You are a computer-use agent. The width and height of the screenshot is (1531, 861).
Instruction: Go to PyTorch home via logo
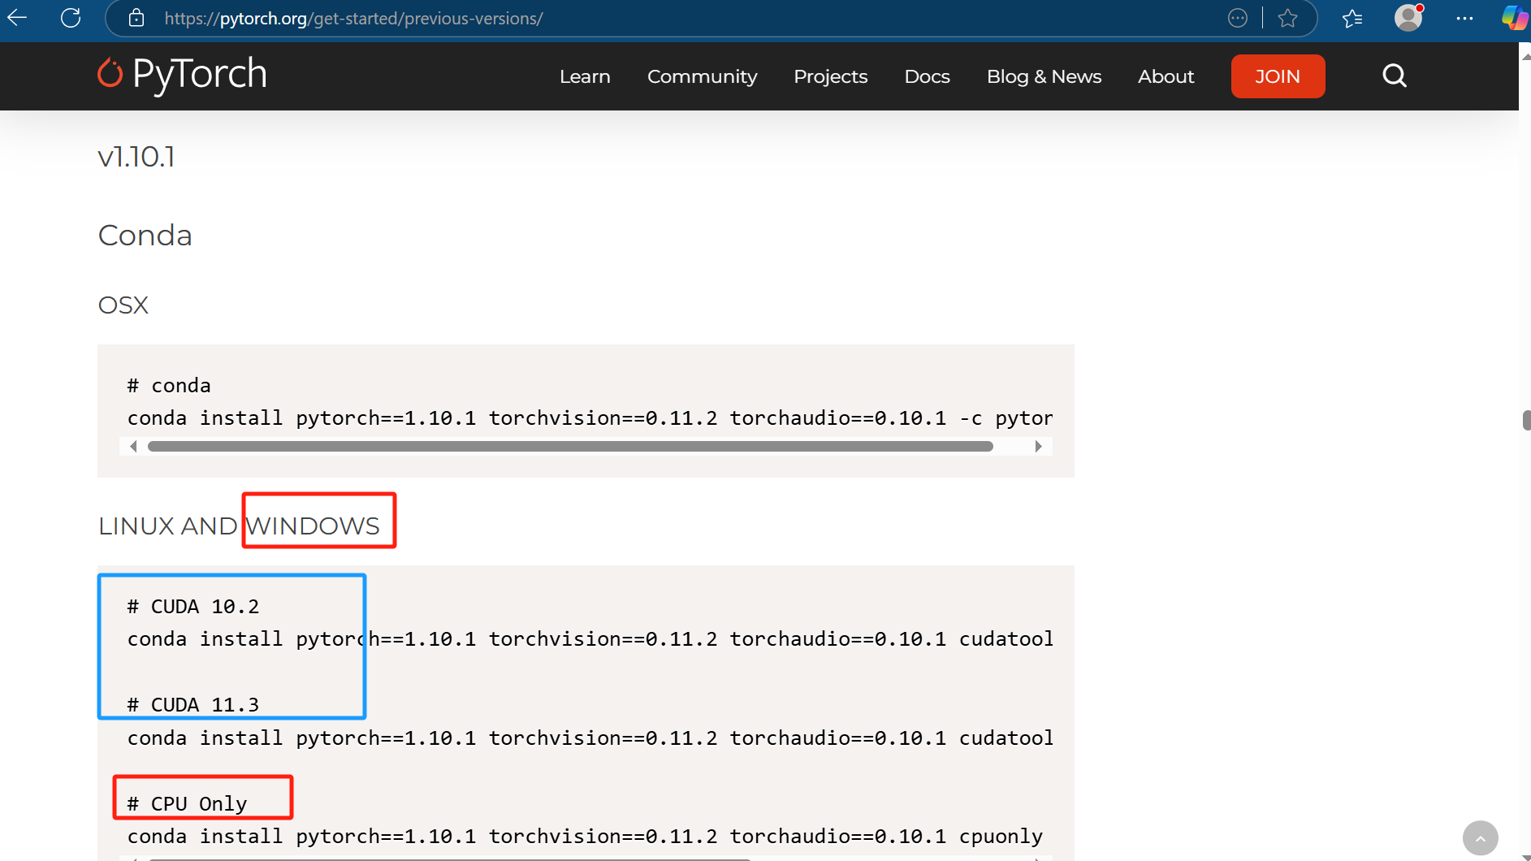click(x=182, y=75)
